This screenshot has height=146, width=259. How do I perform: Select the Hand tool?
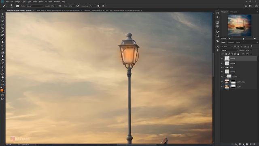[x=2, y=77]
